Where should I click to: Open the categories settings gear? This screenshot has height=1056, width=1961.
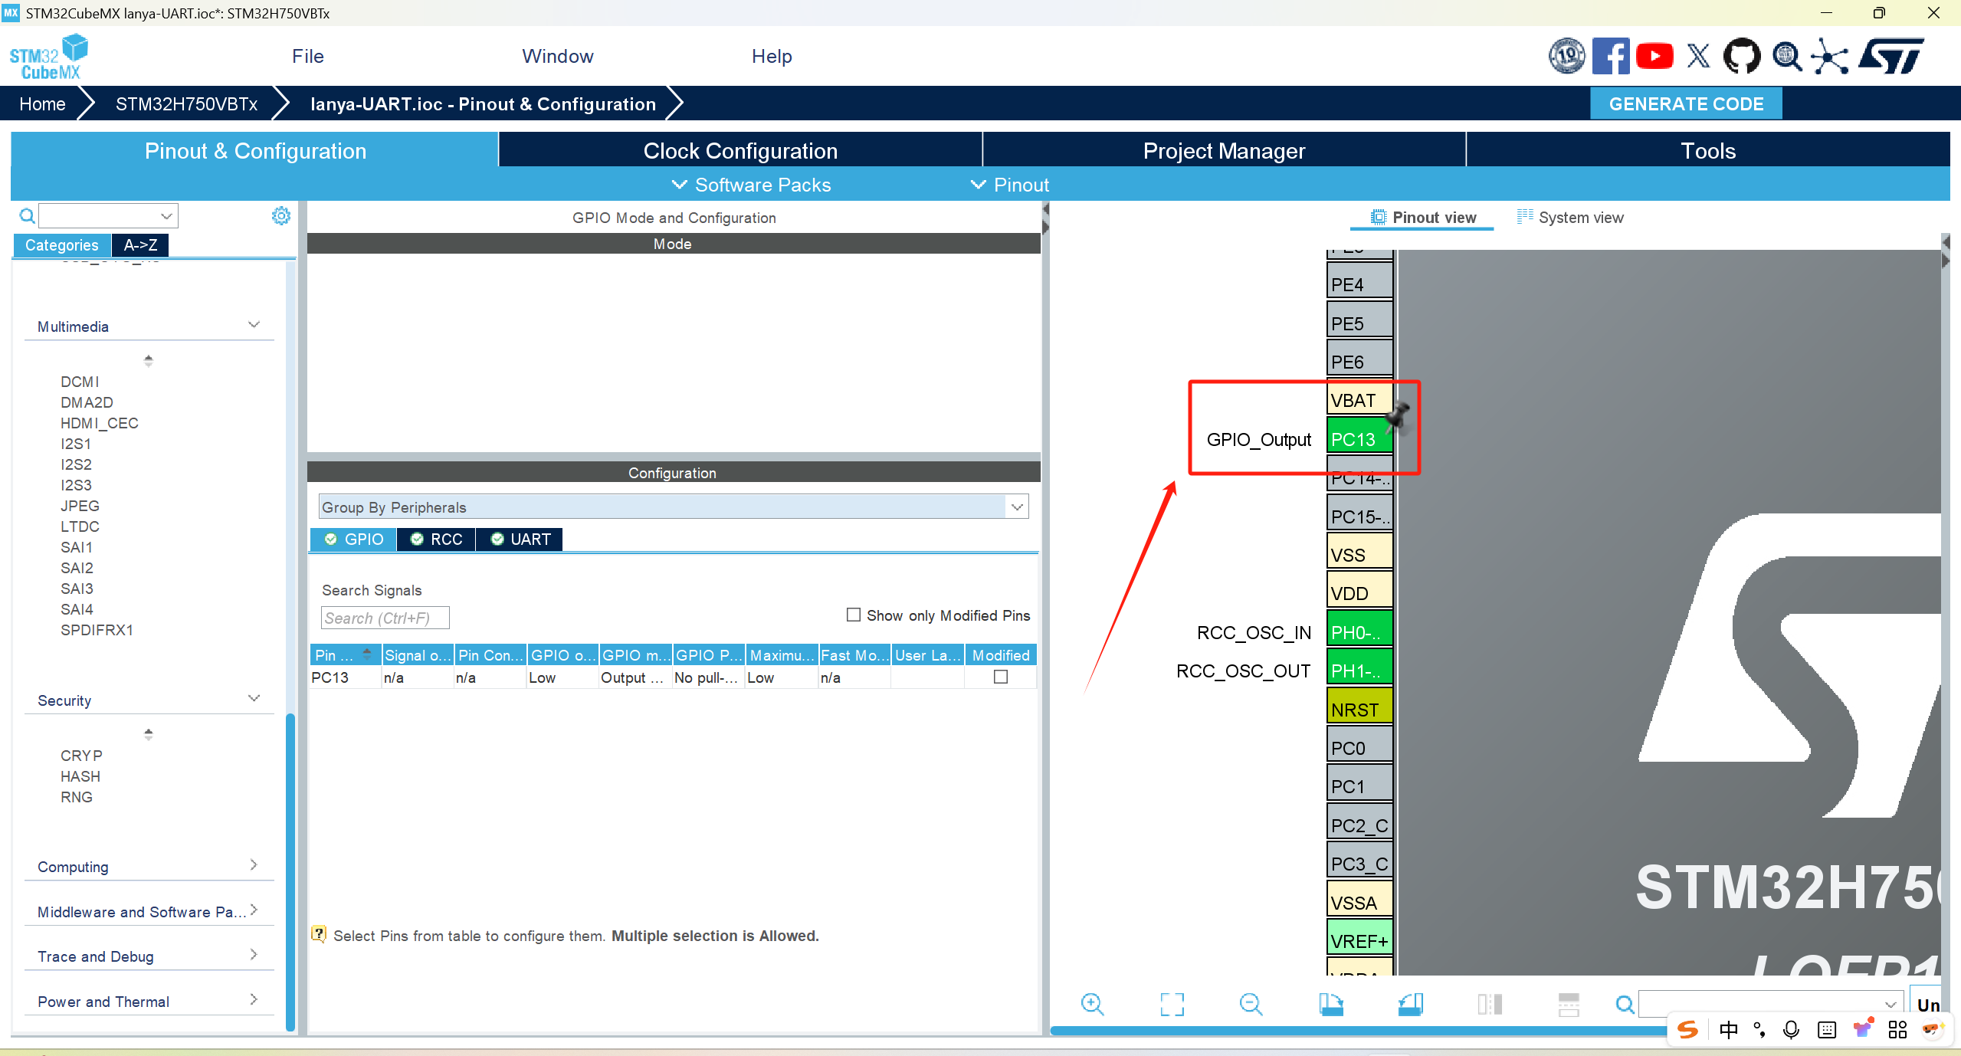[281, 216]
